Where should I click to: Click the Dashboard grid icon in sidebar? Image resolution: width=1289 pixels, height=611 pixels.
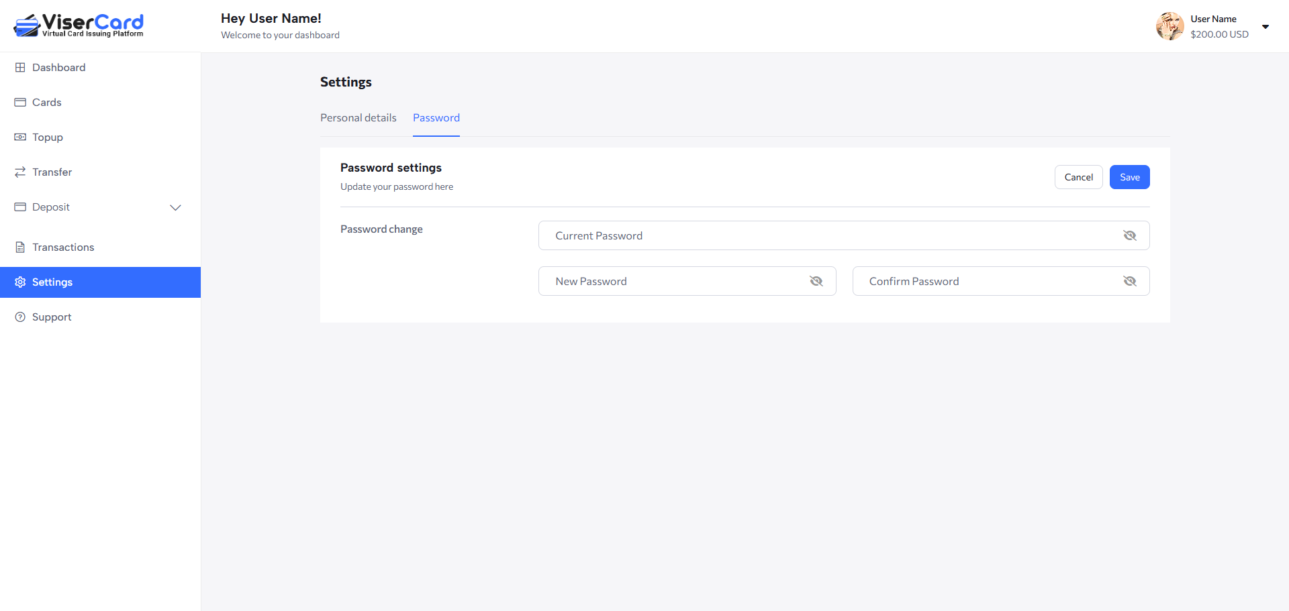pyautogui.click(x=20, y=68)
